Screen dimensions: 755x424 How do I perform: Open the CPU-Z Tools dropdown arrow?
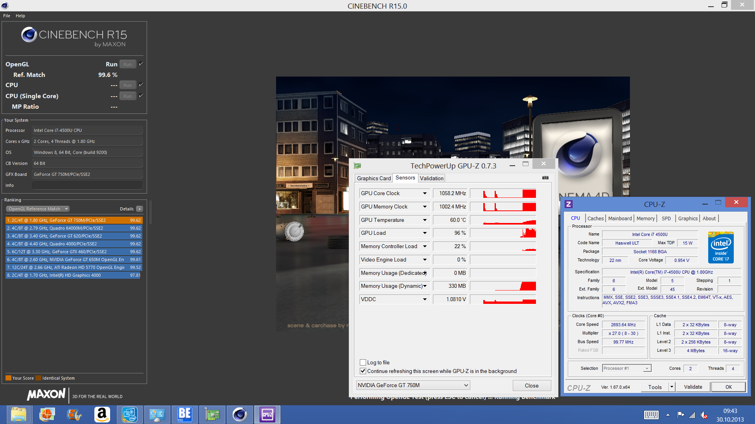coord(672,387)
